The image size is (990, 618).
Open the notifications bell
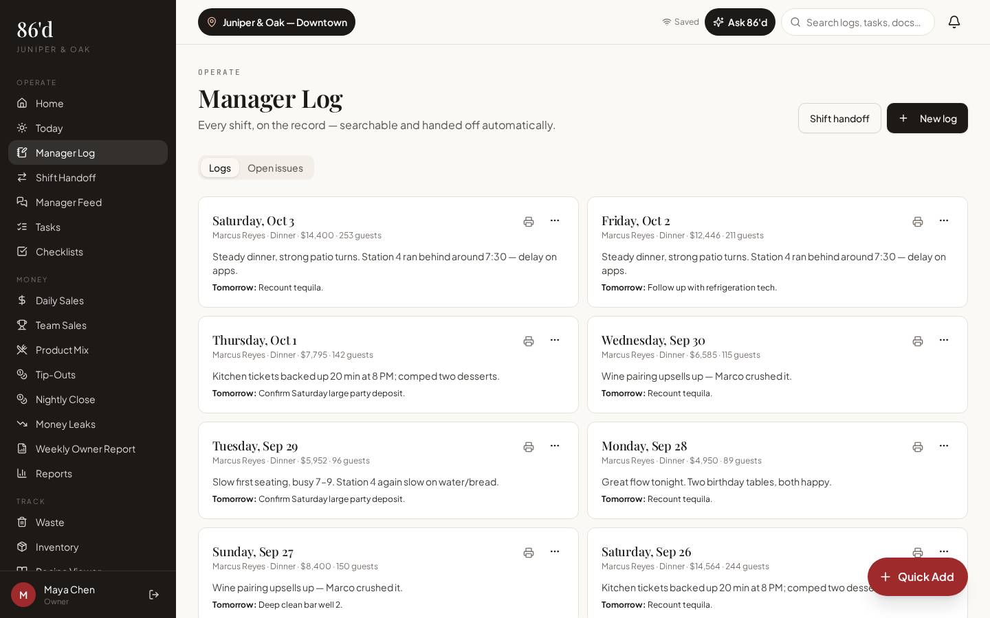(954, 22)
